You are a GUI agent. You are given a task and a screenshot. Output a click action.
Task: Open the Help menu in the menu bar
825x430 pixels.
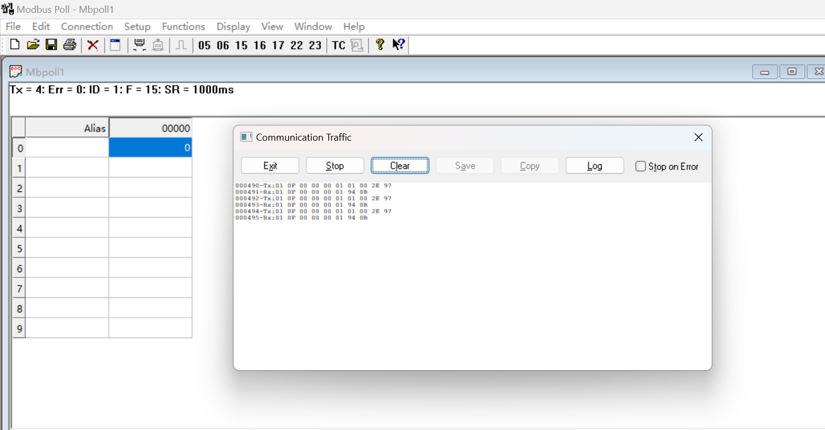(x=354, y=27)
